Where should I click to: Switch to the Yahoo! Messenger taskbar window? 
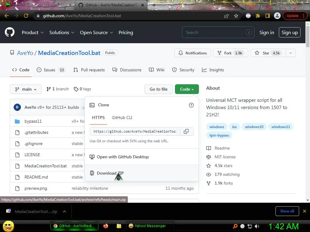pos(150,226)
